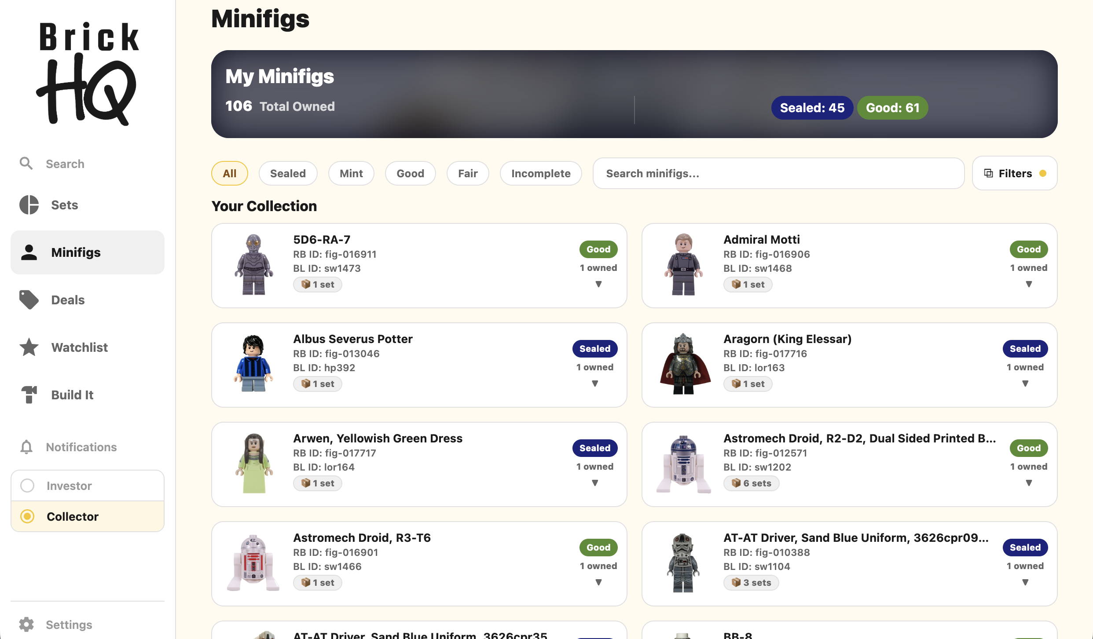Click box icon on Aragorn set badge

tap(736, 384)
